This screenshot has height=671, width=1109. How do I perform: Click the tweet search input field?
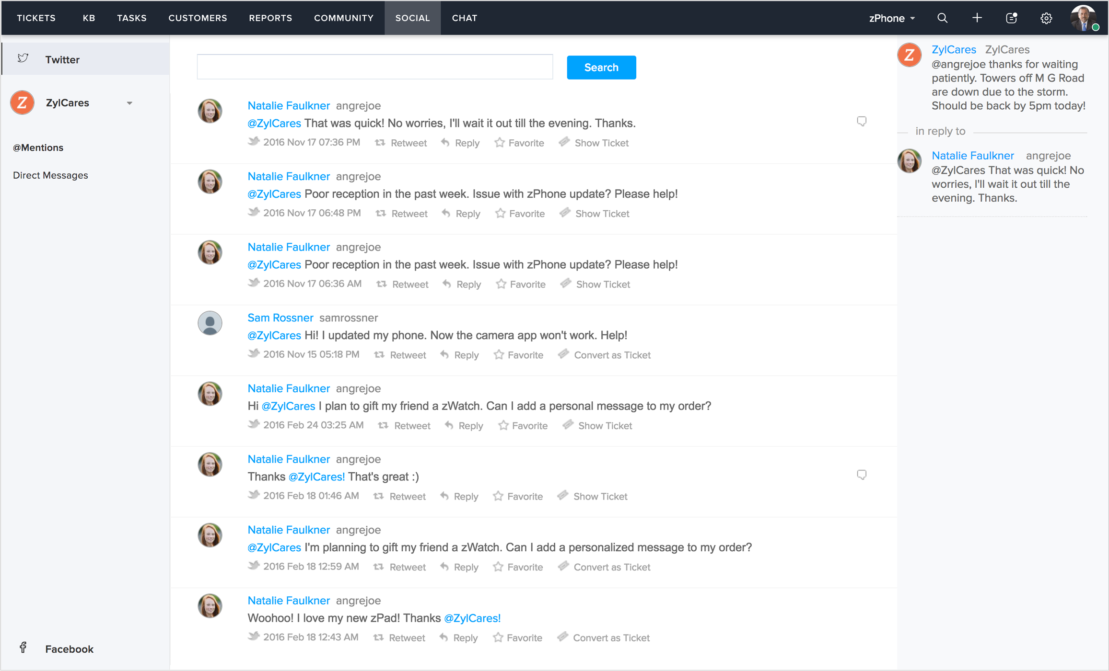(x=374, y=67)
